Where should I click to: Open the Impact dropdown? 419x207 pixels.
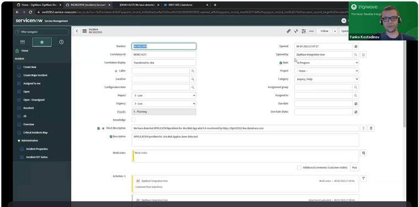tap(164, 95)
